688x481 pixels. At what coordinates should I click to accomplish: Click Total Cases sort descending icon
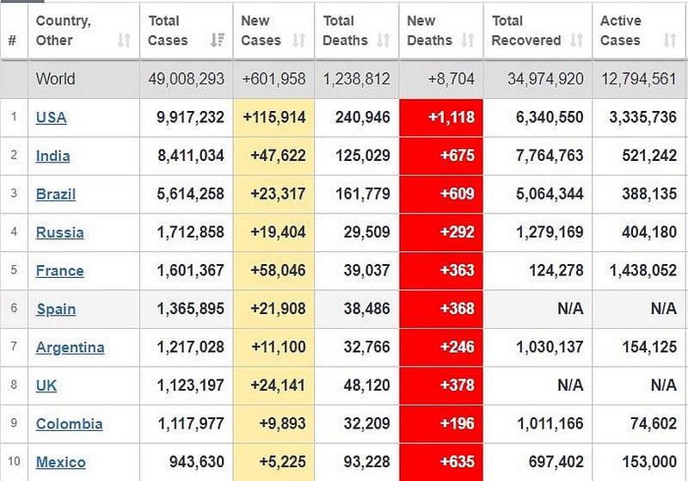[x=218, y=40]
